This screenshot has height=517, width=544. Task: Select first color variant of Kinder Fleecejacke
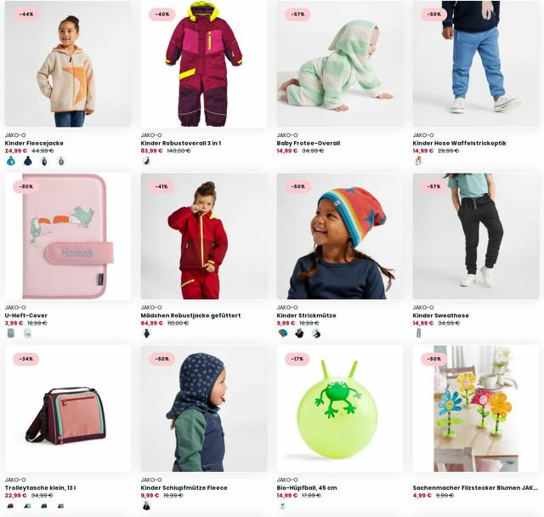click(11, 161)
